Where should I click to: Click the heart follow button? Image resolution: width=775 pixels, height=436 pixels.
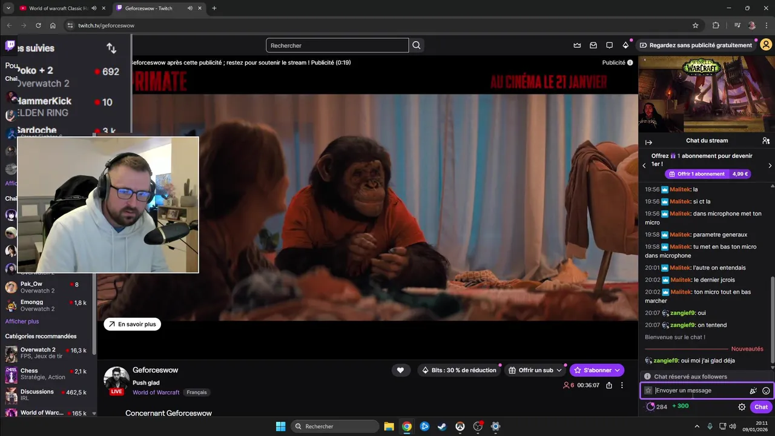[400, 370]
